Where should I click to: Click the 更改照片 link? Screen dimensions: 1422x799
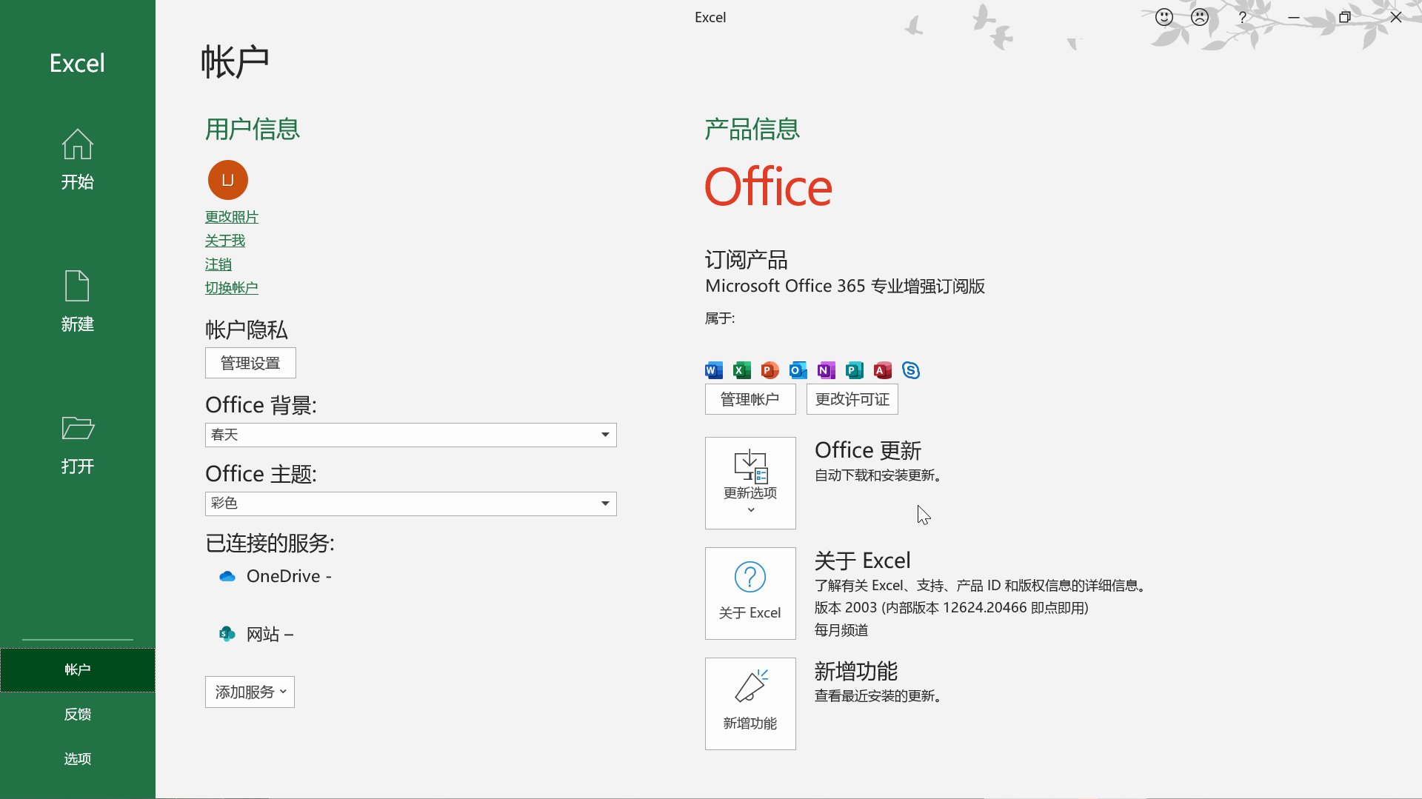232,217
